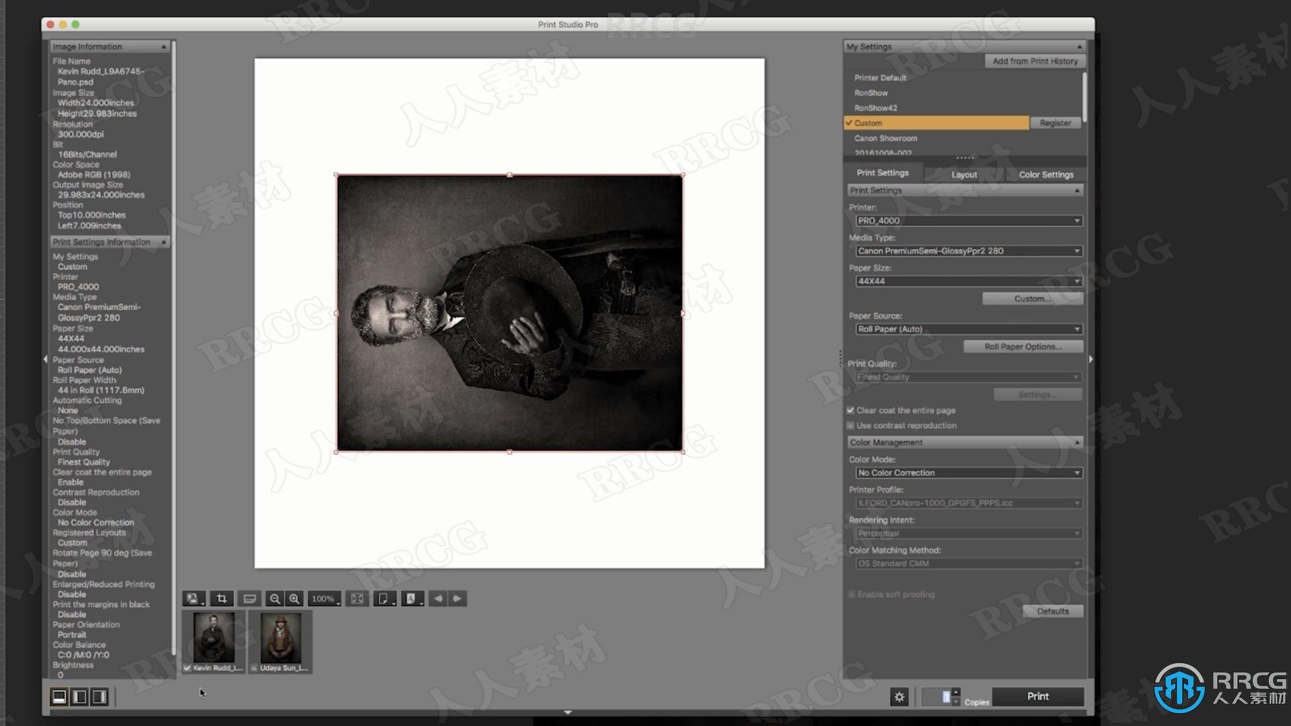This screenshot has height=726, width=1291.
Task: Open Roll Paper Options...
Action: 1023,347
